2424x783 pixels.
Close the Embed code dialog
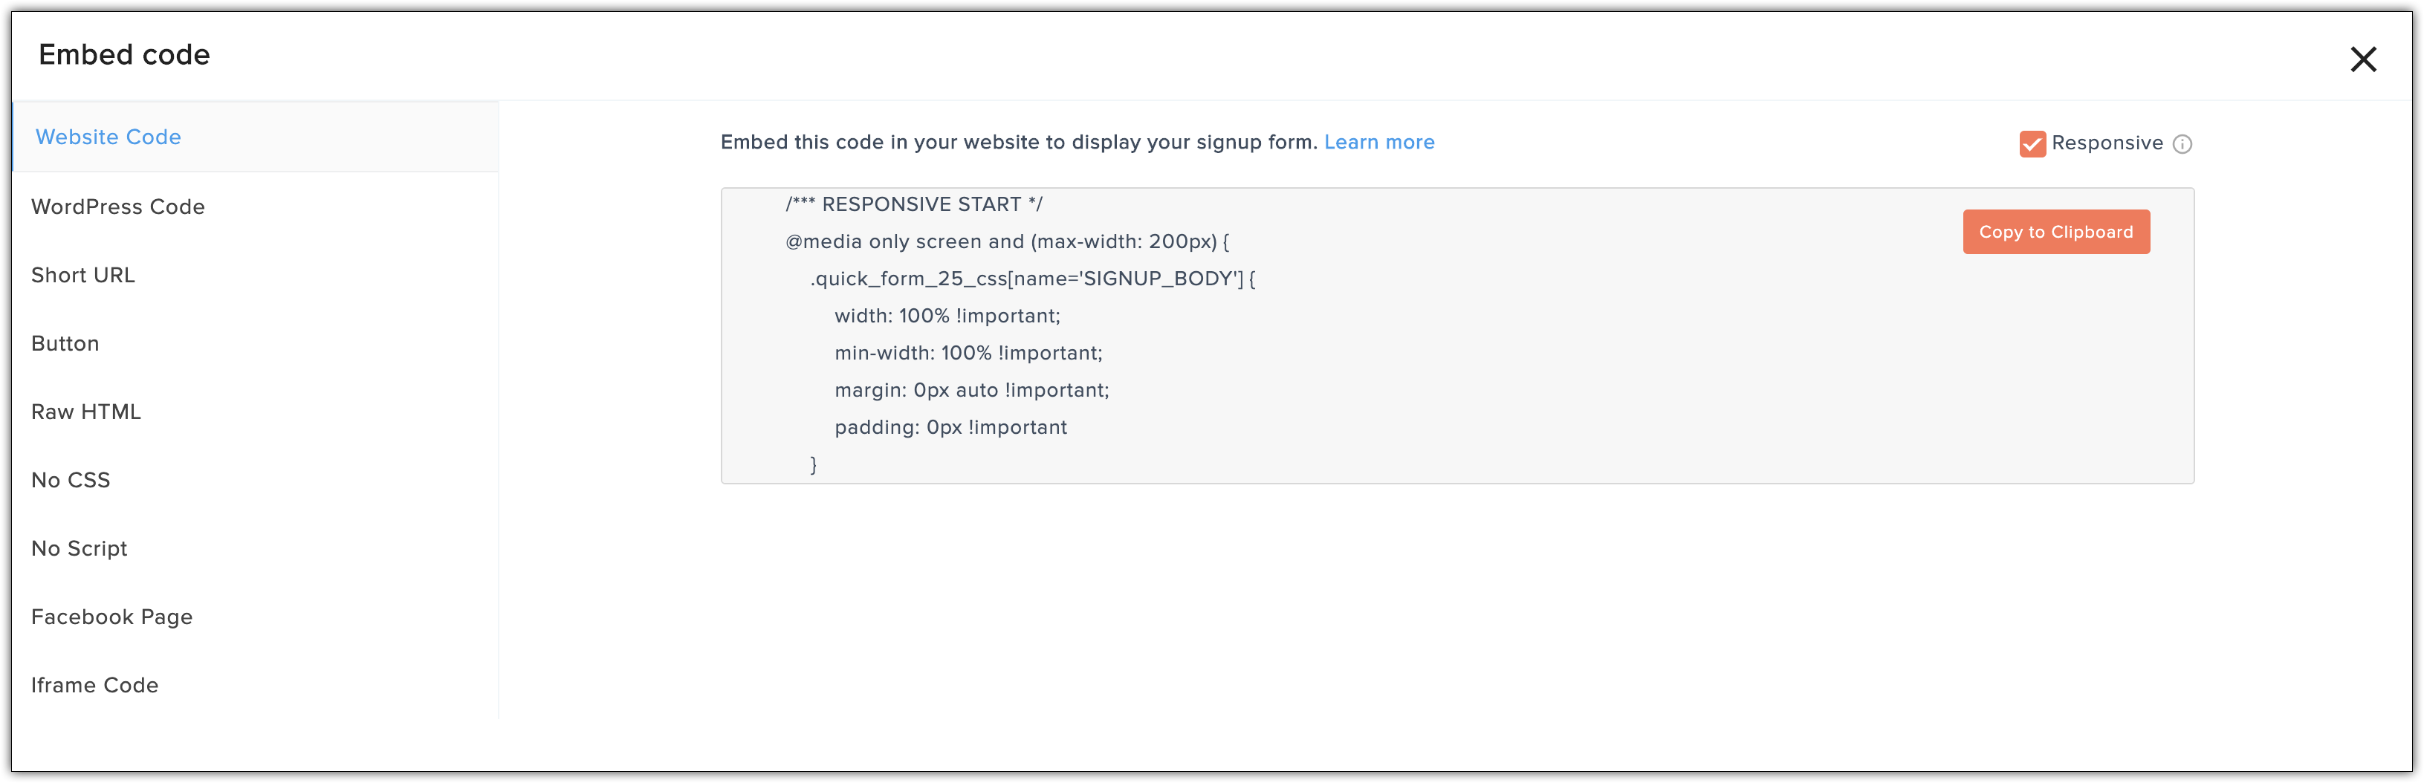point(2363,59)
